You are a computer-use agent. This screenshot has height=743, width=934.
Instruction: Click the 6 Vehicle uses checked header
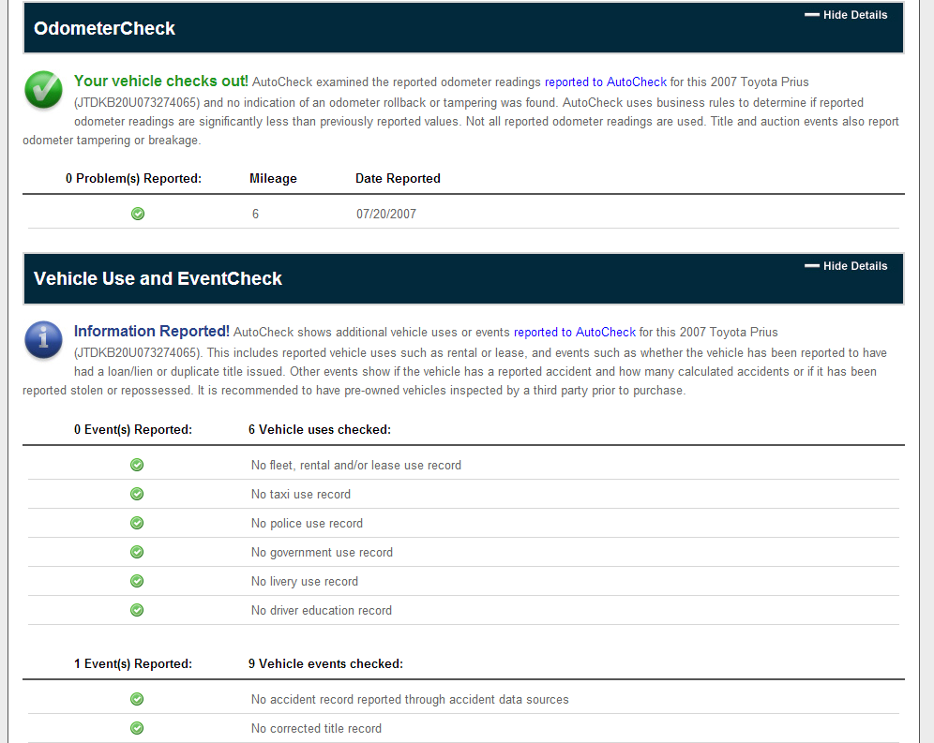pyautogui.click(x=319, y=430)
